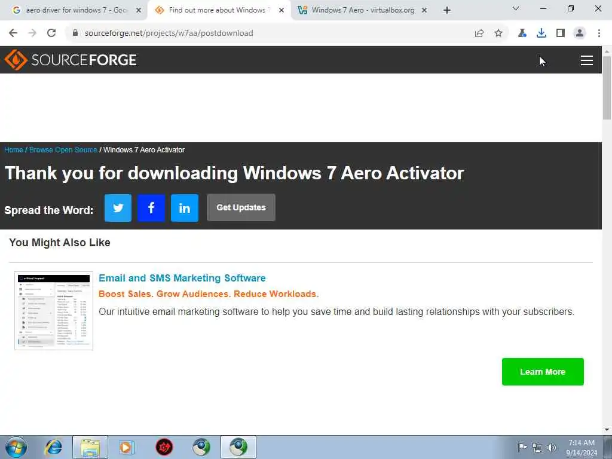This screenshot has width=612, height=459.
Task: Share on Facebook
Action: pyautogui.click(x=151, y=207)
